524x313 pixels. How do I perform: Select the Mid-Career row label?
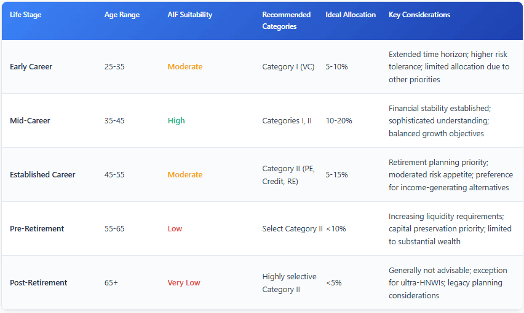[x=30, y=121]
